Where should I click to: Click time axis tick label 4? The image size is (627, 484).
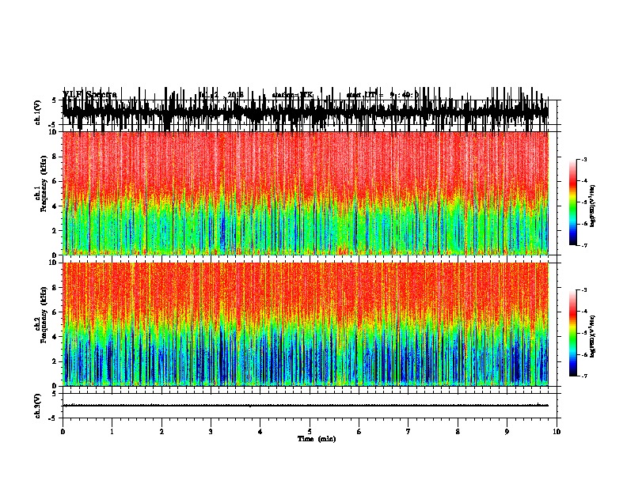tap(260, 432)
